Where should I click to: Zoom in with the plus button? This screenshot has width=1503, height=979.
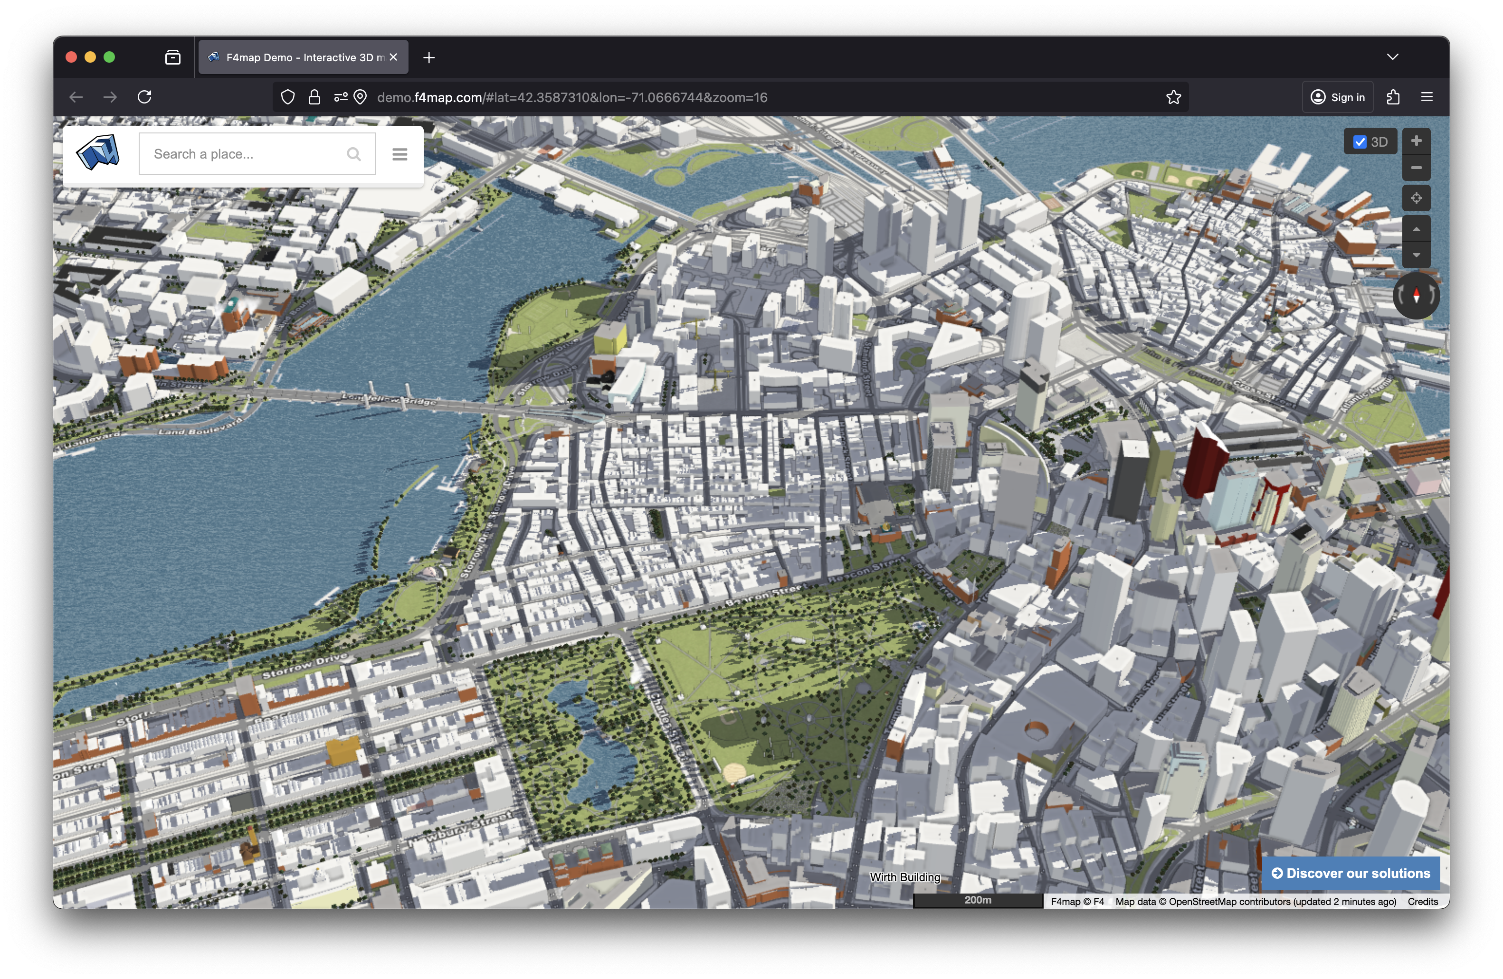click(x=1416, y=141)
